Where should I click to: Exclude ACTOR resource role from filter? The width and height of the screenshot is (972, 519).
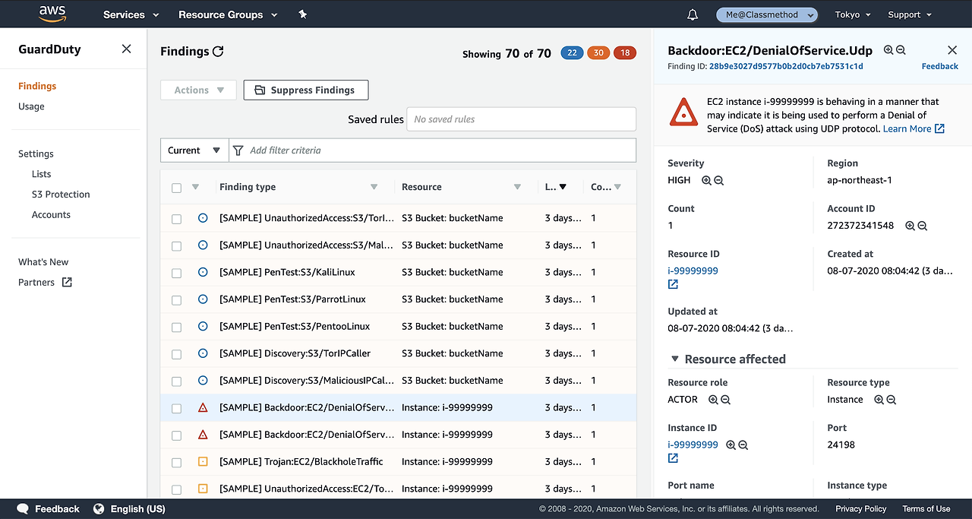[725, 400]
